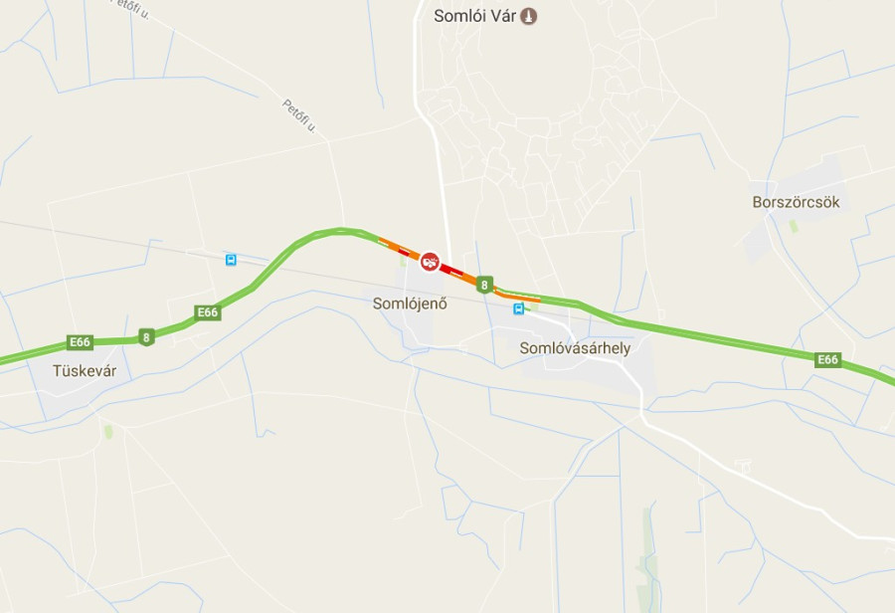Click the Borszörcsök village label
Viewport: 895px width, 613px height.
[796, 202]
